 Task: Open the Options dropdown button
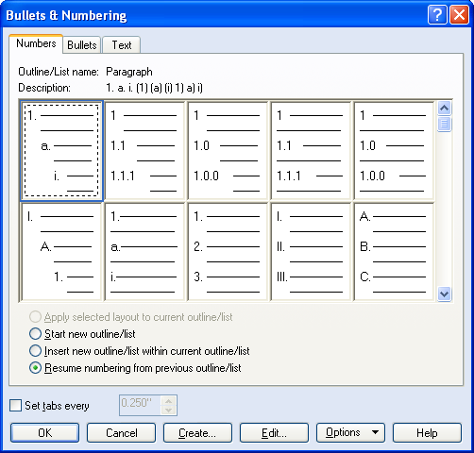click(x=350, y=433)
